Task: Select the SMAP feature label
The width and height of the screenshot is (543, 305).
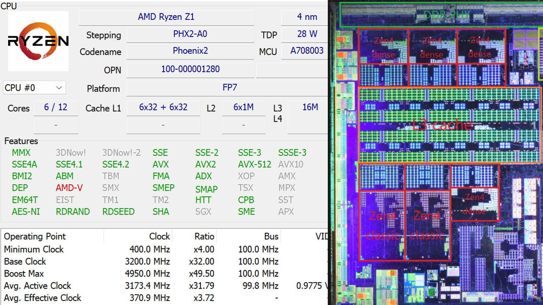Action: pyautogui.click(x=206, y=189)
